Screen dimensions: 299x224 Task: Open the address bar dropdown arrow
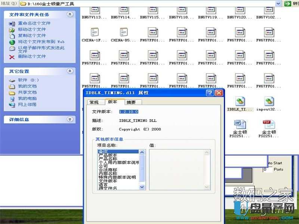[x=278, y=3]
